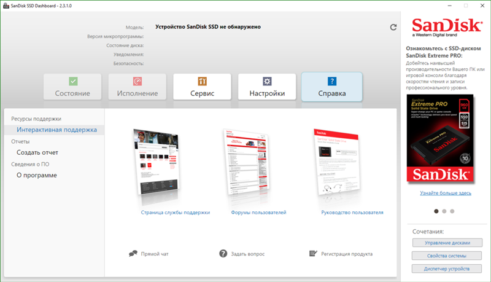Click the 'Сочетания:' heading

(428, 232)
